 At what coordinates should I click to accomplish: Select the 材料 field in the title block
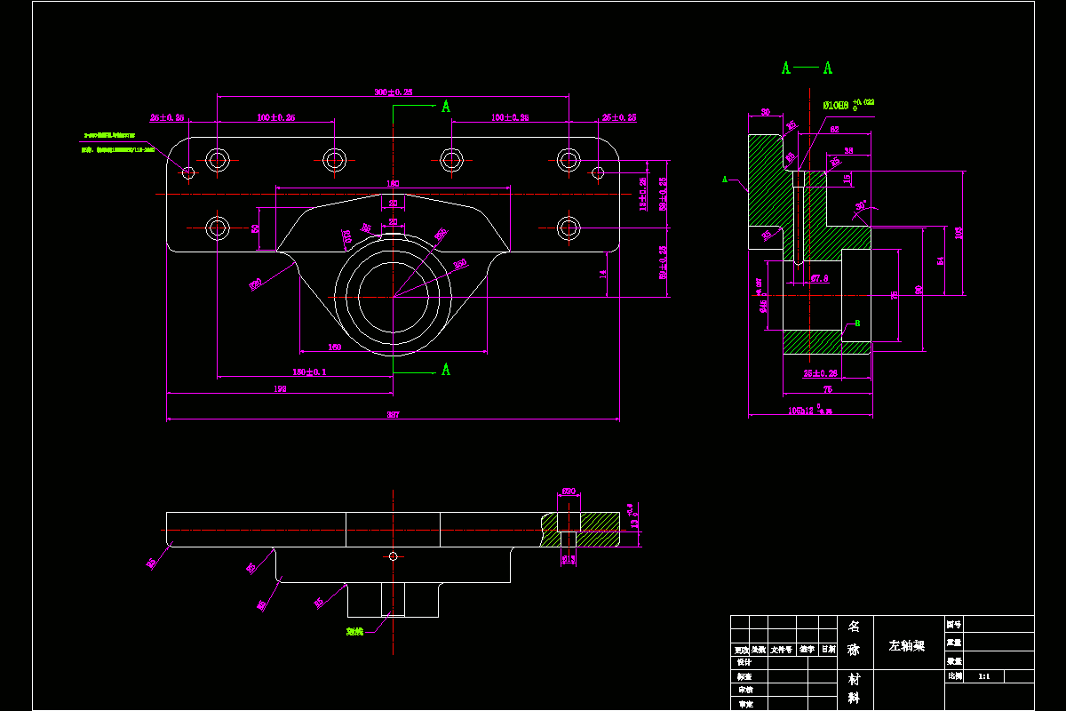(x=855, y=687)
